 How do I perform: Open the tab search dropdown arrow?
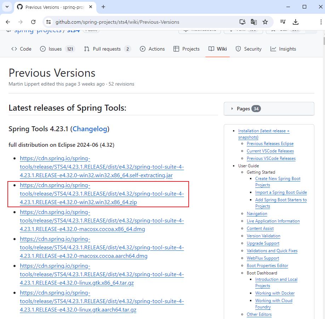point(7,7)
